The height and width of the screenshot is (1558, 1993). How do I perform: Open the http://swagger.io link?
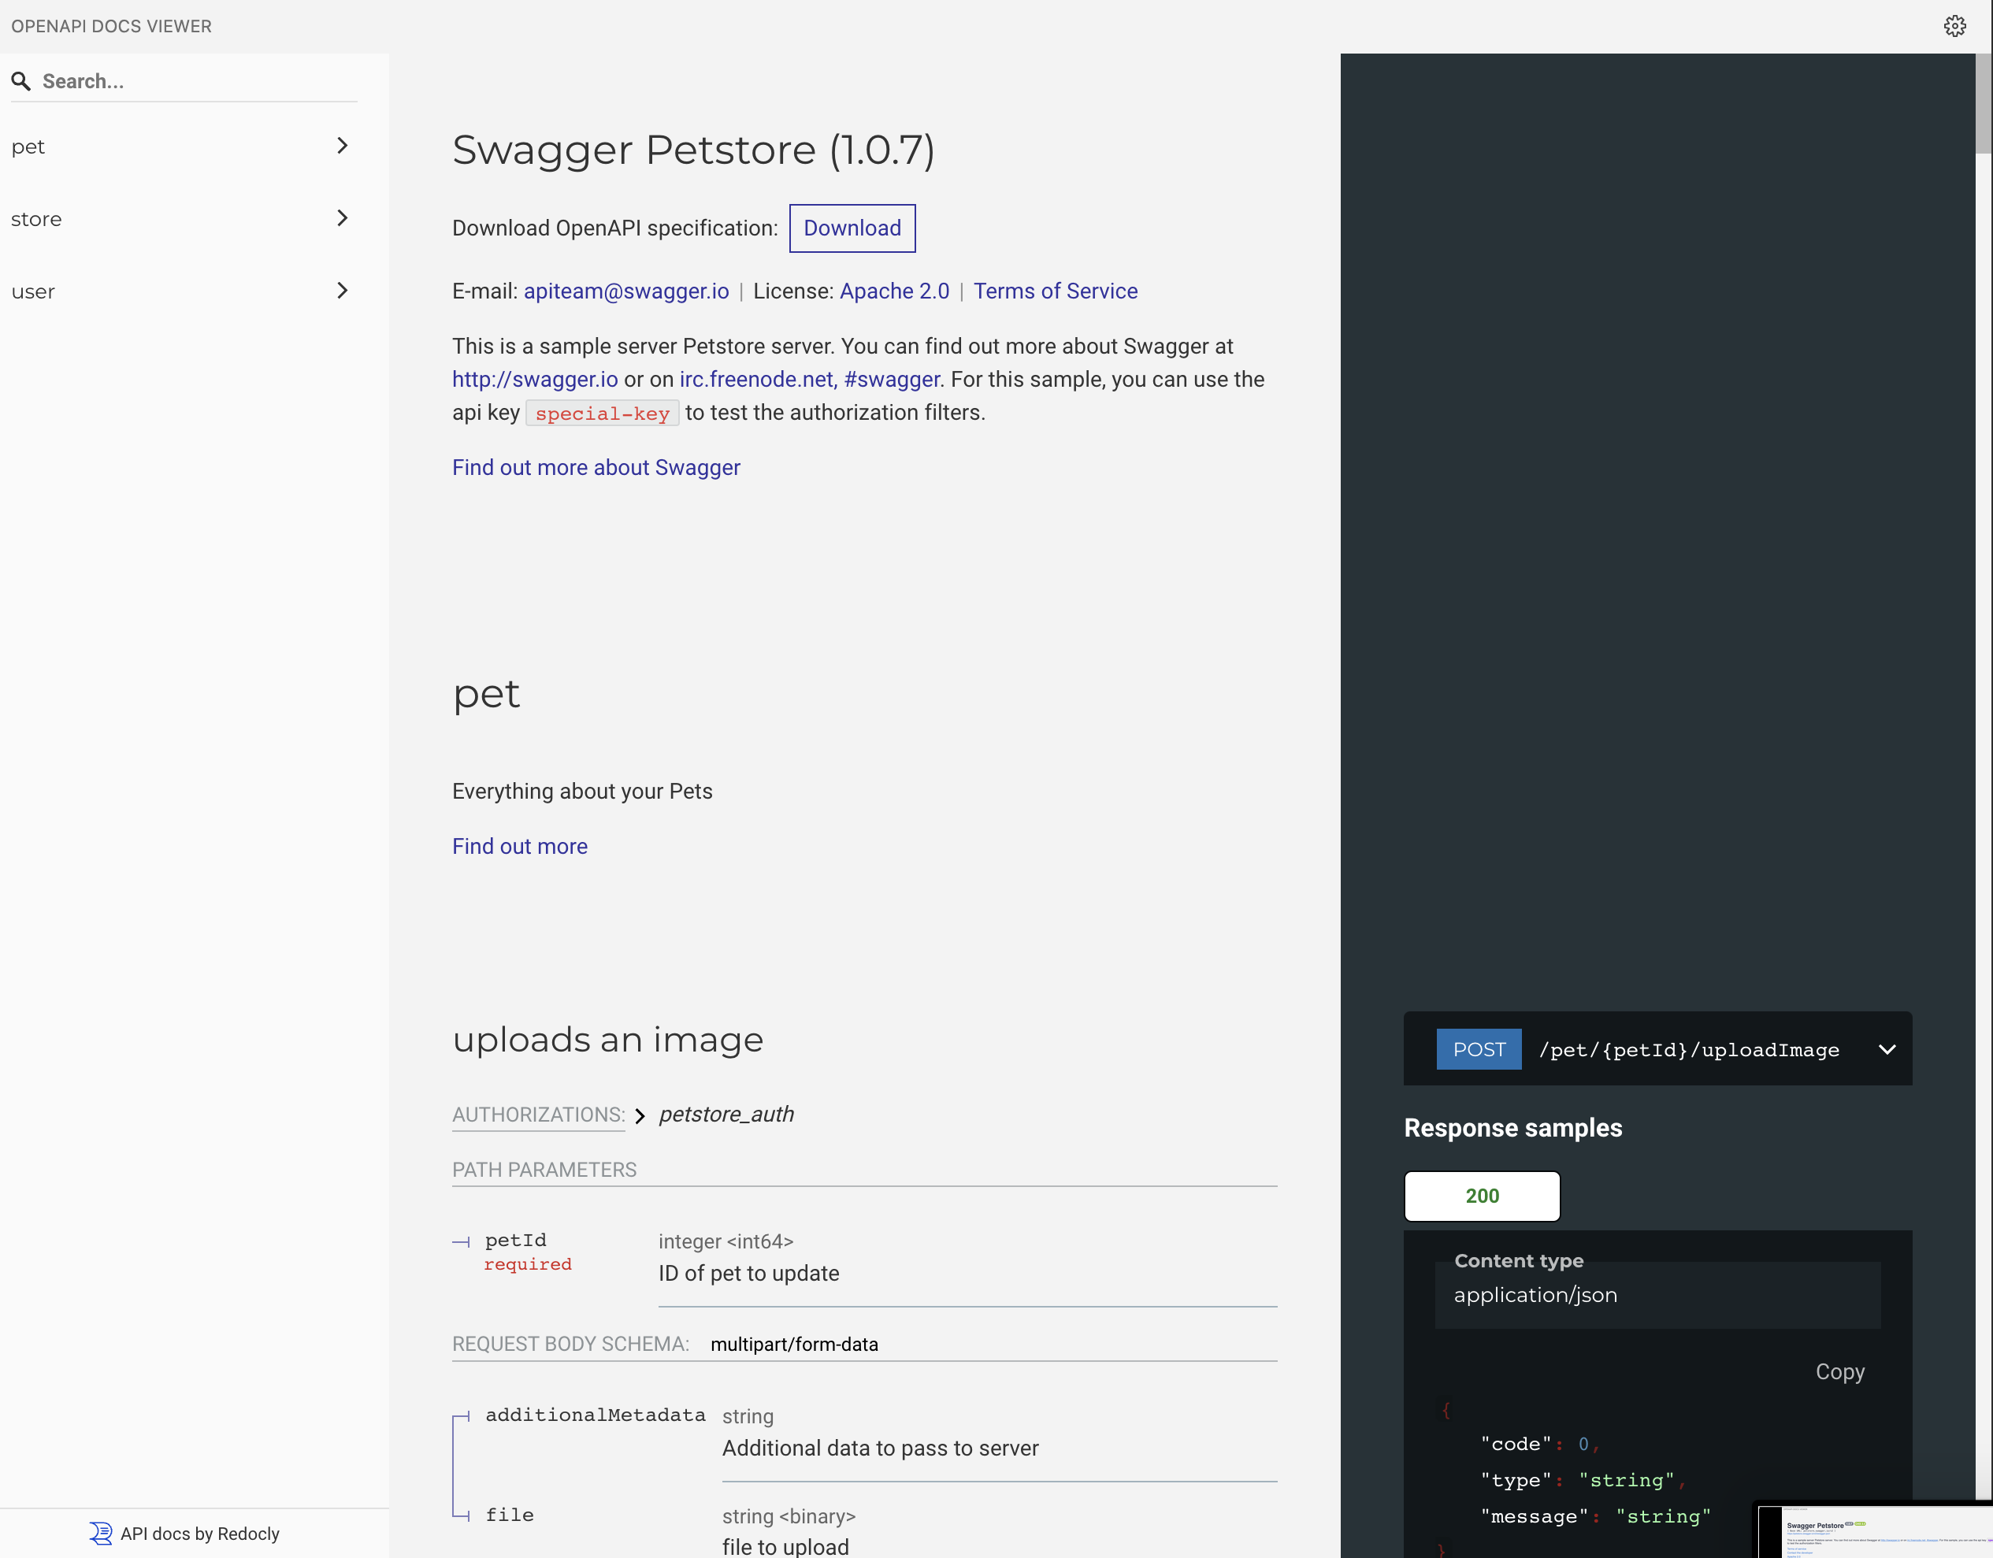[535, 380]
